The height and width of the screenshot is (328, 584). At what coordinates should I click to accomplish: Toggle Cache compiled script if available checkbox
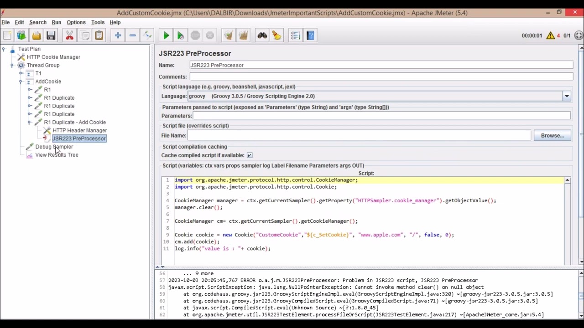click(x=250, y=155)
